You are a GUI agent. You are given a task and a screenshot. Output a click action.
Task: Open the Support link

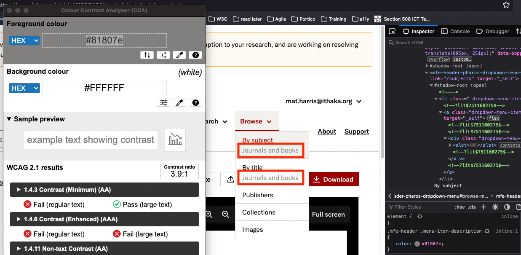[x=356, y=131]
